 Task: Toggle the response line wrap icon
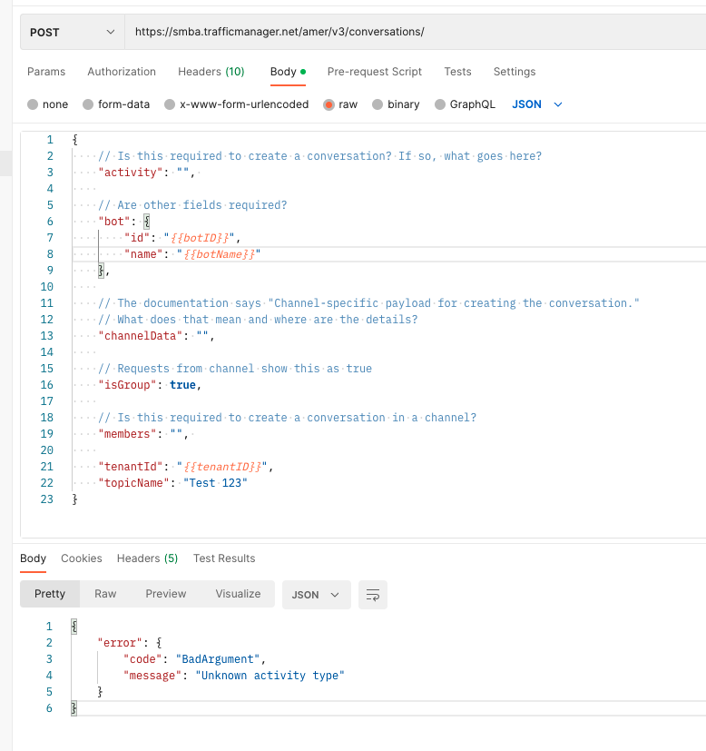(x=373, y=595)
